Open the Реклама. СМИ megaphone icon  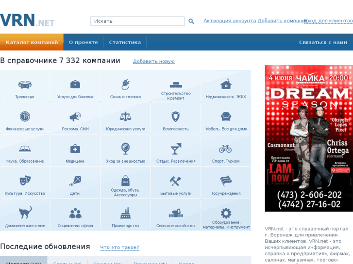75,116
